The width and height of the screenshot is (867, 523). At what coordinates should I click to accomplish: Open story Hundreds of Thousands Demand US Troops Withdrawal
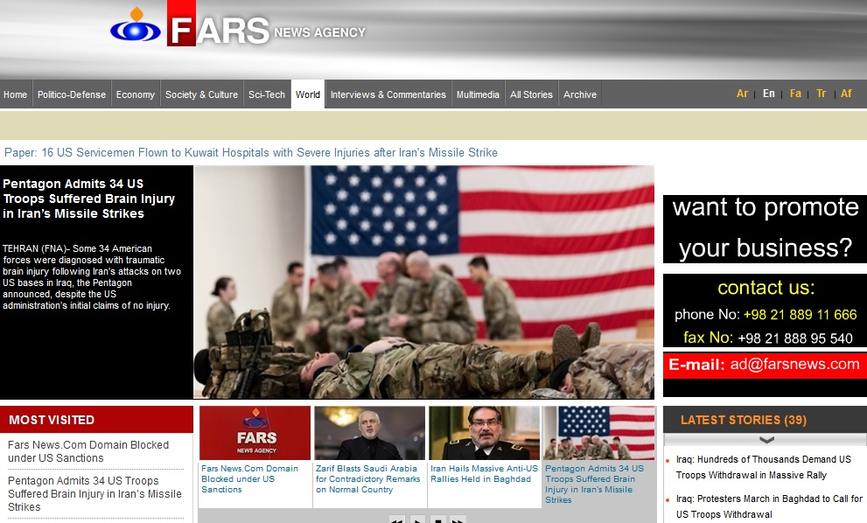pos(763,467)
